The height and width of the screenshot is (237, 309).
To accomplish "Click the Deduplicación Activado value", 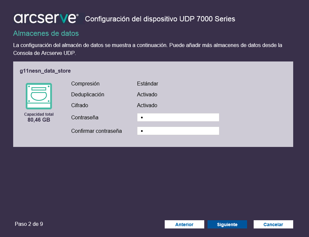I will click(x=147, y=94).
